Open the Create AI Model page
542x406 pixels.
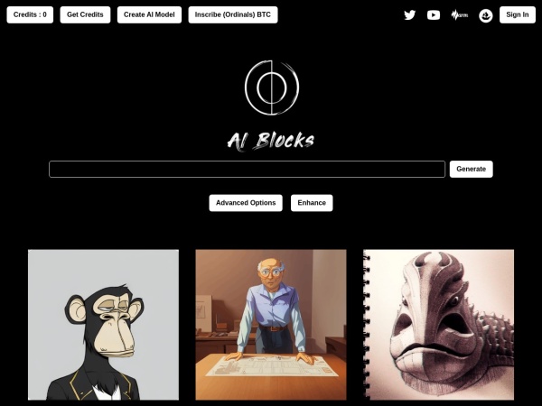[149, 14]
